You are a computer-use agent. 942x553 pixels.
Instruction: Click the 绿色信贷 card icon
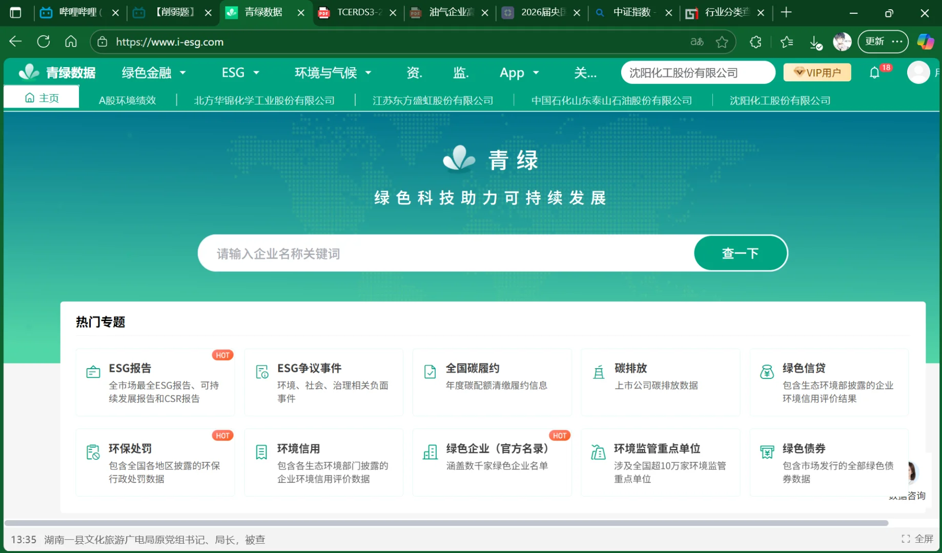(x=767, y=372)
